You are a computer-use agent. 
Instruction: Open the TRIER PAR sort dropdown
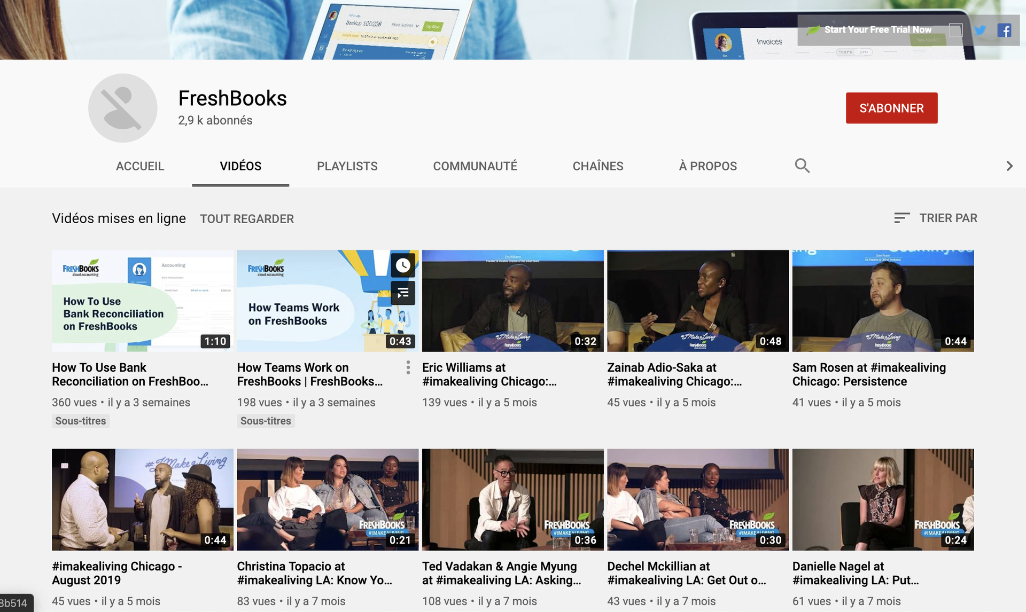(936, 218)
